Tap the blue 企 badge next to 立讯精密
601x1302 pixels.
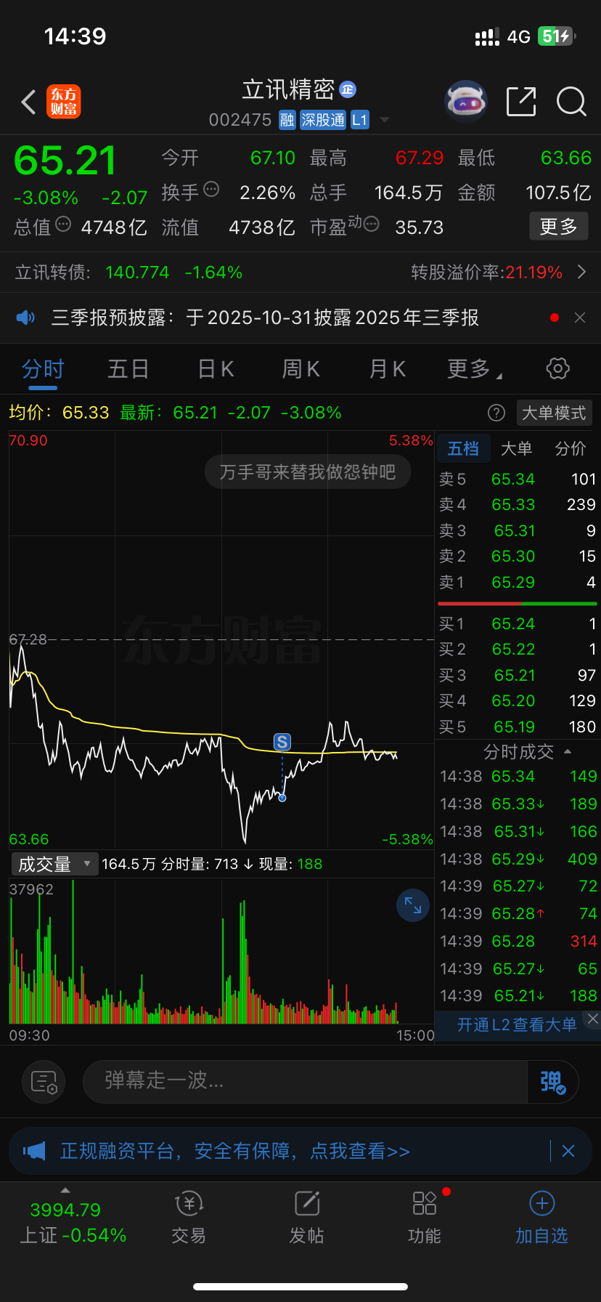point(348,89)
